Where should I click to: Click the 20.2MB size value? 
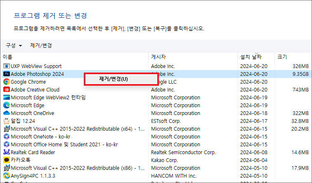point(300,129)
